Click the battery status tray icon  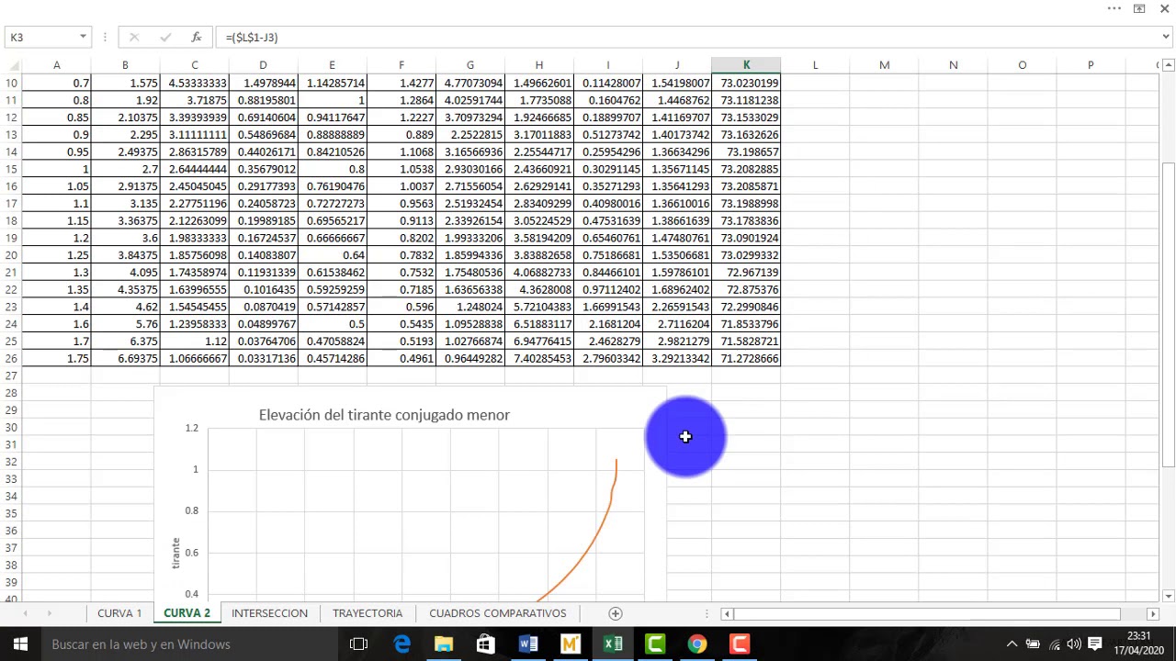pos(1033,644)
